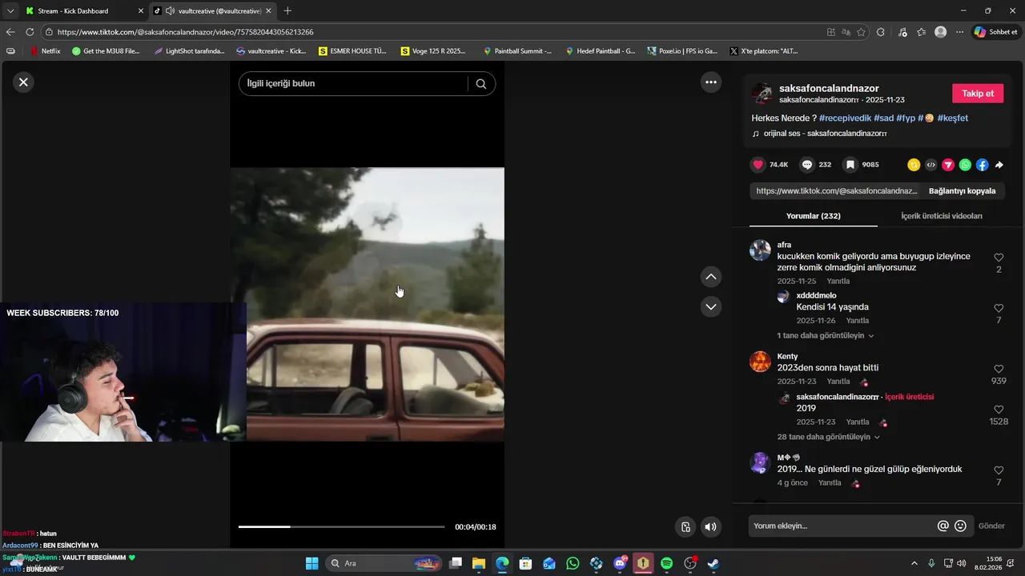This screenshot has height=576, width=1025.
Task: Switch to 'İçerik üreticisi videoları' tab
Action: 941,216
